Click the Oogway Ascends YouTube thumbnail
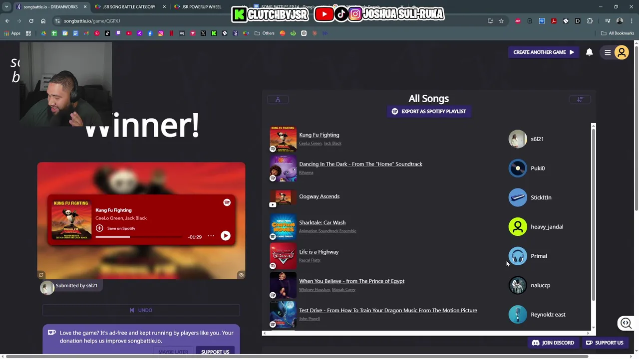The height and width of the screenshot is (359, 639). click(283, 197)
